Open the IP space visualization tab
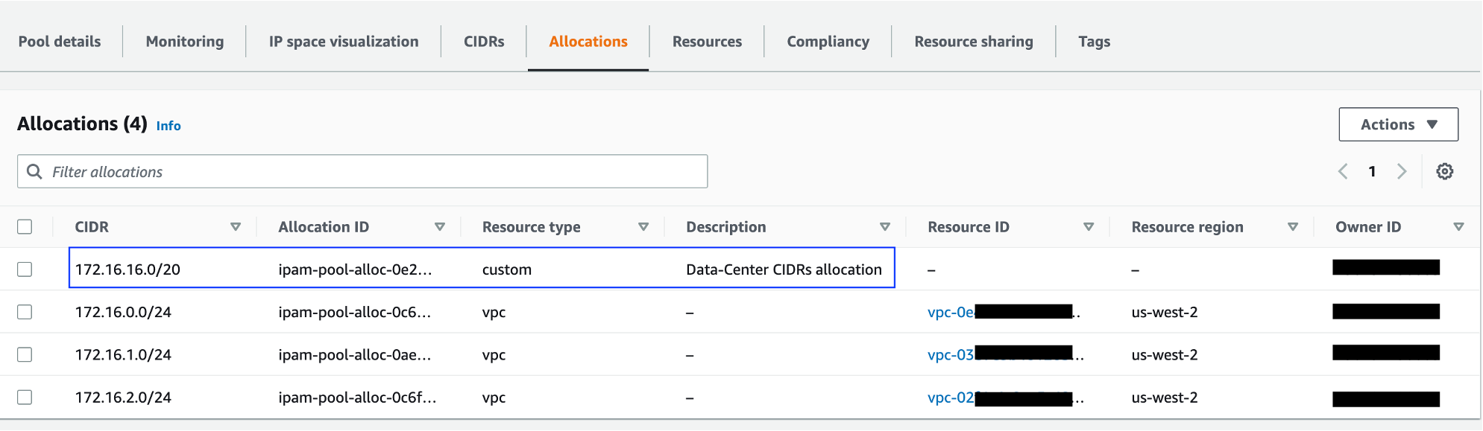Screen dimensions: 1483x431 pyautogui.click(x=344, y=42)
